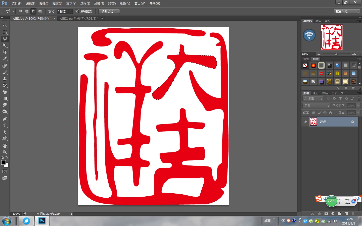Screen dimensions: 362x226
Task: Switch to the 图章2.jpg document tab
Action: pyautogui.click(x=79, y=18)
